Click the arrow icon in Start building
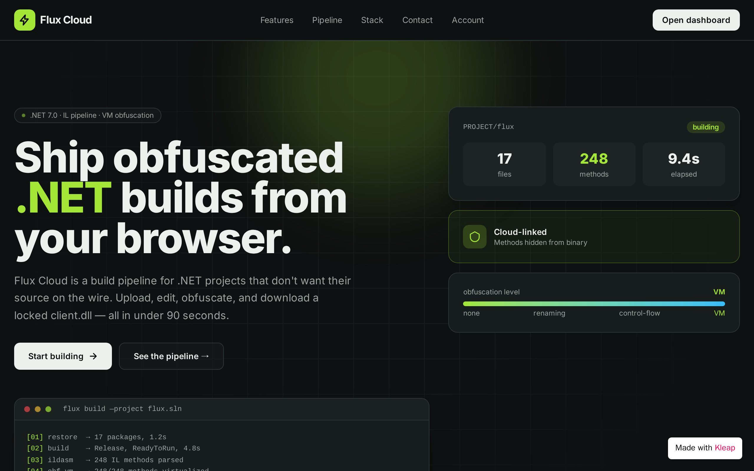The image size is (754, 471). pos(93,356)
